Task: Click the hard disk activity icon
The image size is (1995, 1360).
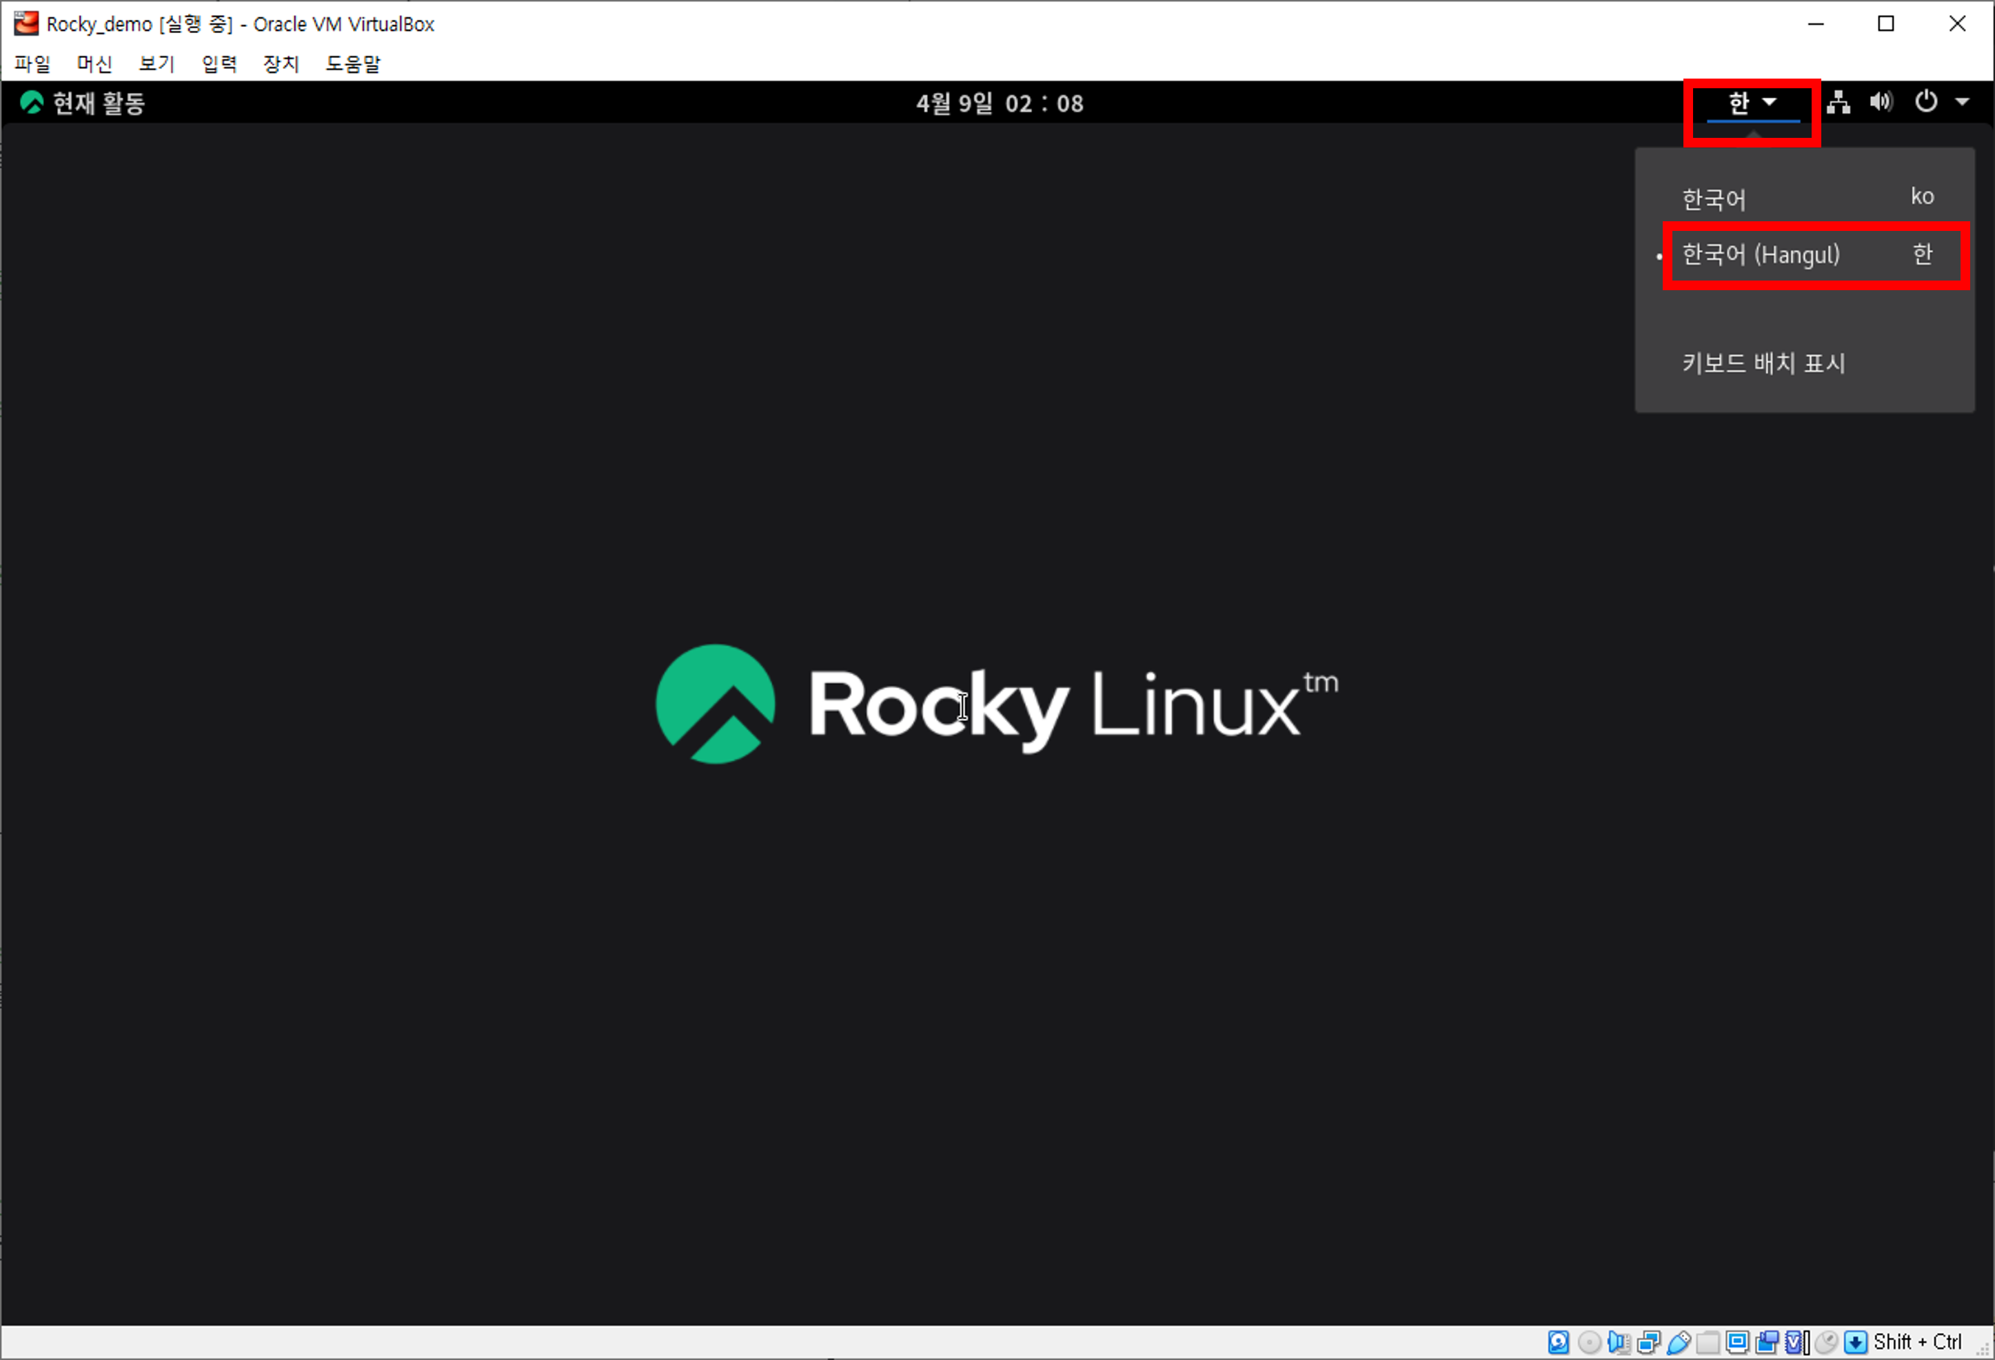Action: (x=1558, y=1342)
